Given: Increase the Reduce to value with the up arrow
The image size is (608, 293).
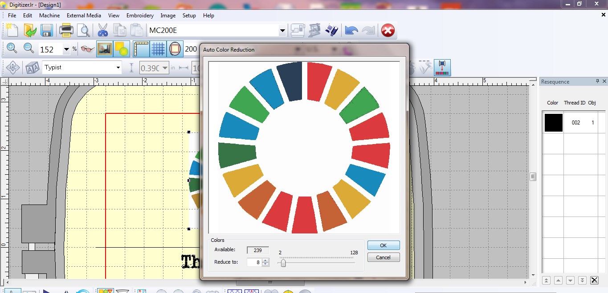Looking at the screenshot, I should [265, 261].
